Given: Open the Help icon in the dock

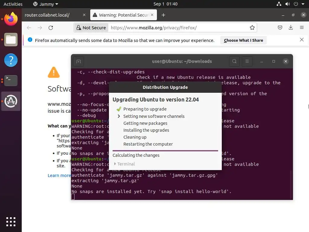Looking at the screenshot, I should coord(11,60).
